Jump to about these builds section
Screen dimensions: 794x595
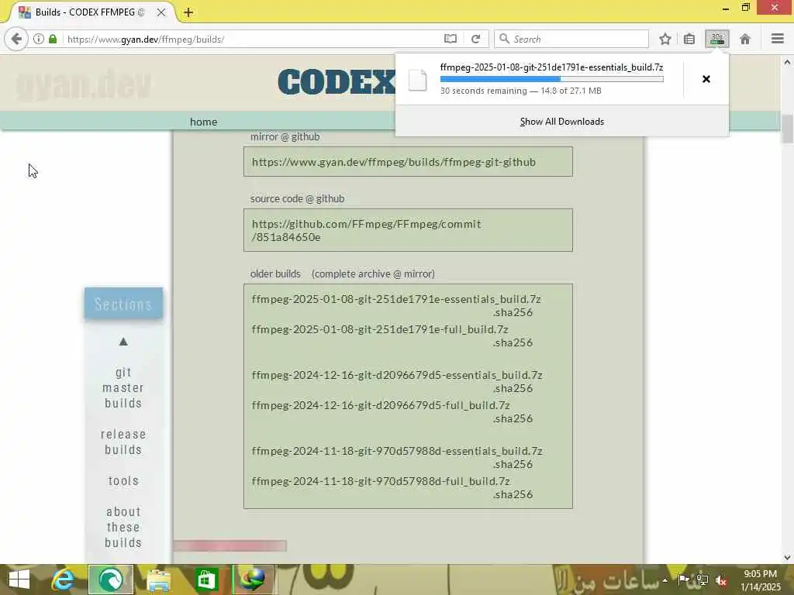point(123,527)
